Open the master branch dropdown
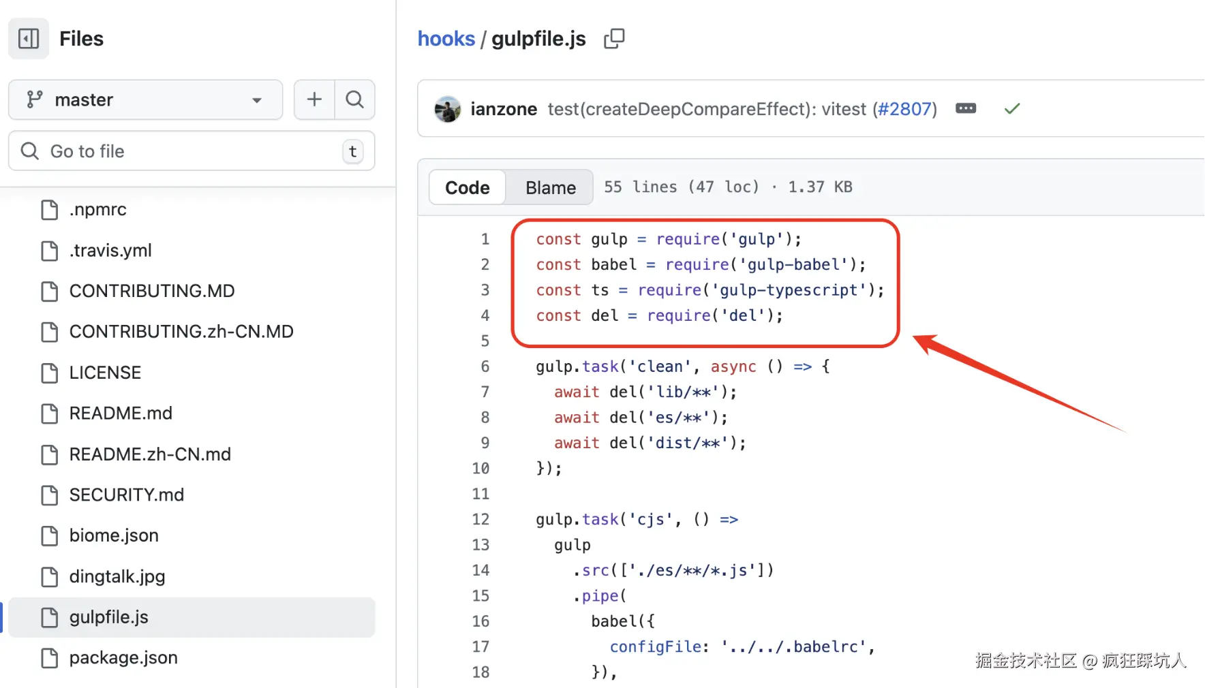The width and height of the screenshot is (1205, 688). click(145, 99)
